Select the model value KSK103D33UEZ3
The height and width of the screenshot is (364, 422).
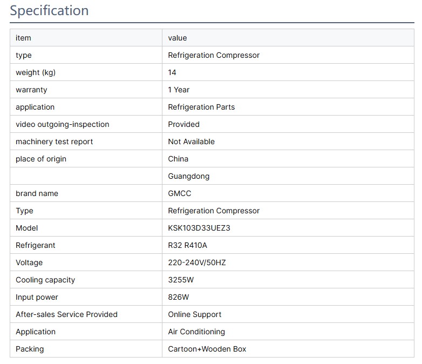pos(199,228)
